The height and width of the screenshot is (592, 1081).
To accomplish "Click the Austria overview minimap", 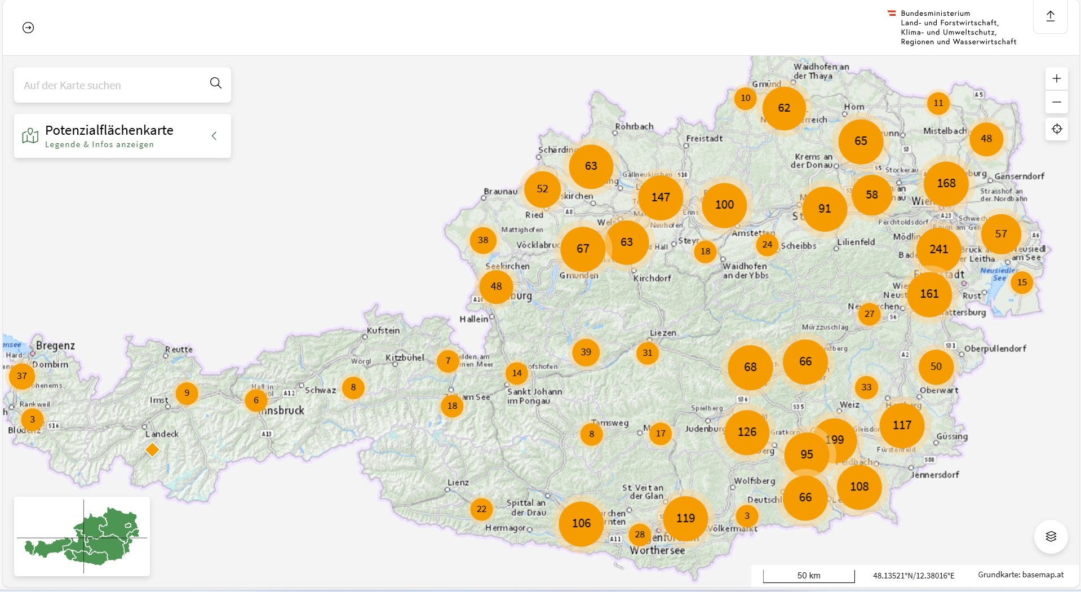I will [x=82, y=536].
